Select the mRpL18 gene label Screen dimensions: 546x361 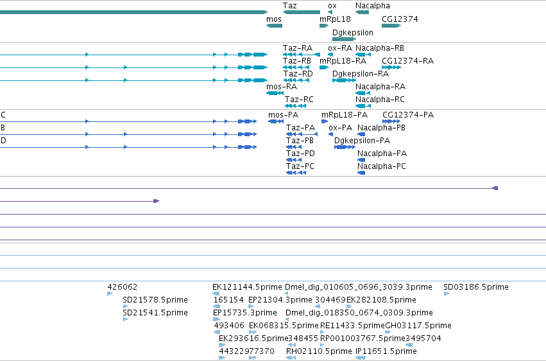pyautogui.click(x=335, y=19)
